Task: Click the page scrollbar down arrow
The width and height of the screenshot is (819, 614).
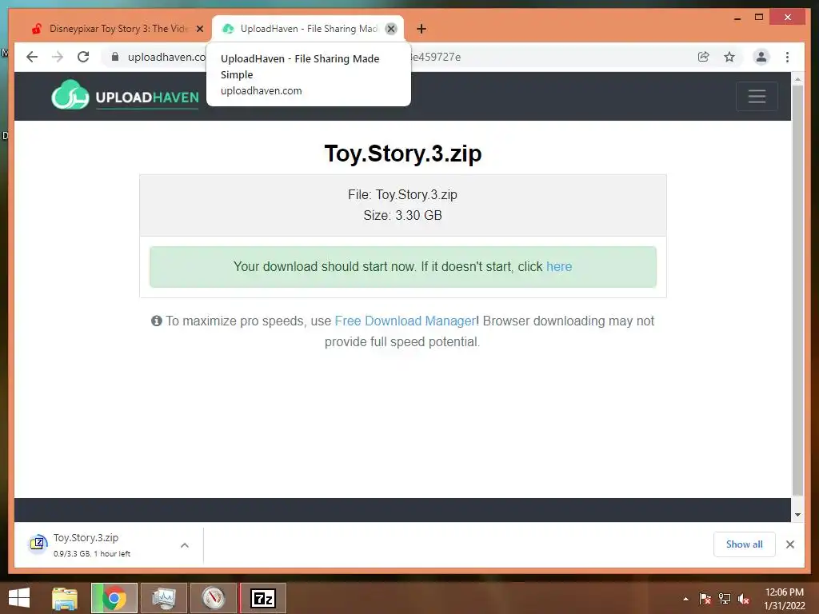Action: pos(797,514)
